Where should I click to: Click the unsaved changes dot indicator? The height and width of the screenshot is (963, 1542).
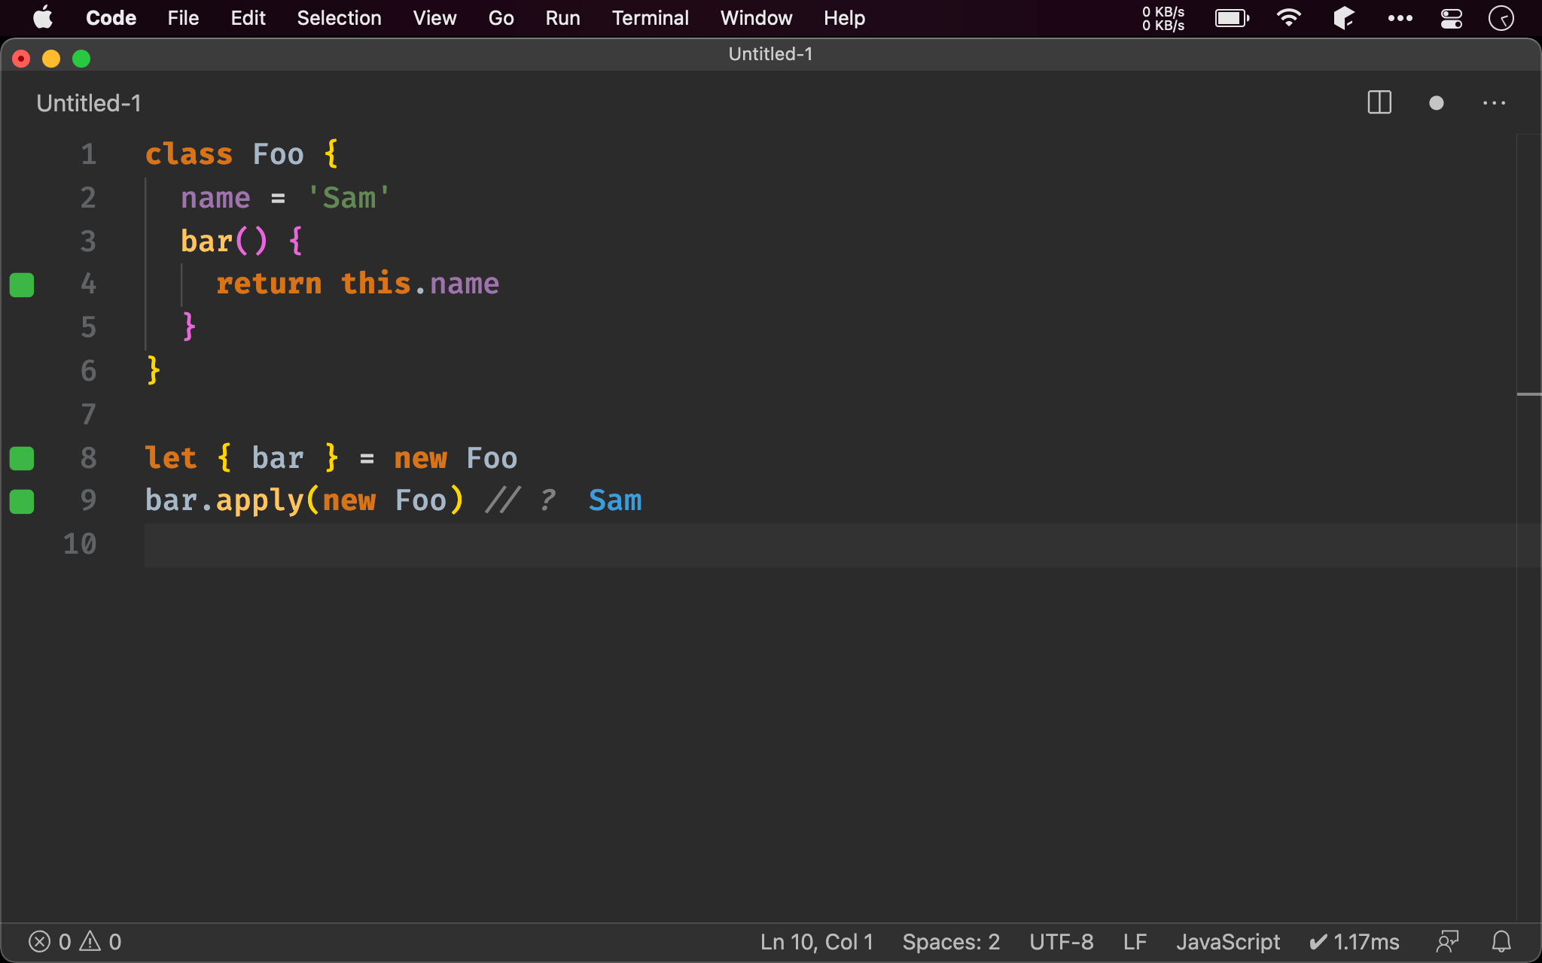1436,103
